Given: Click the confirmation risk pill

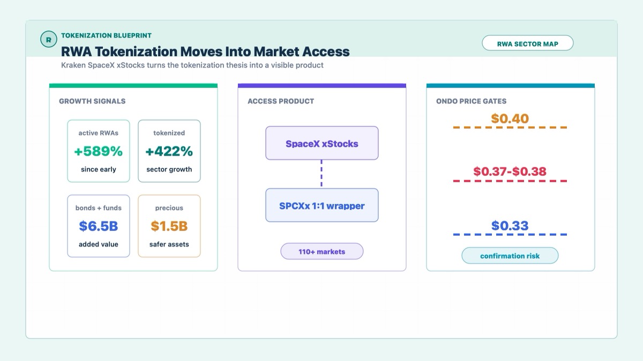Looking at the screenshot, I should click(510, 256).
